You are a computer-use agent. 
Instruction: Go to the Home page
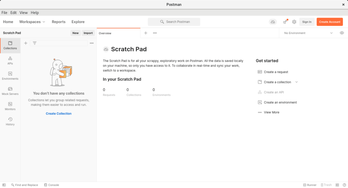pos(8,22)
